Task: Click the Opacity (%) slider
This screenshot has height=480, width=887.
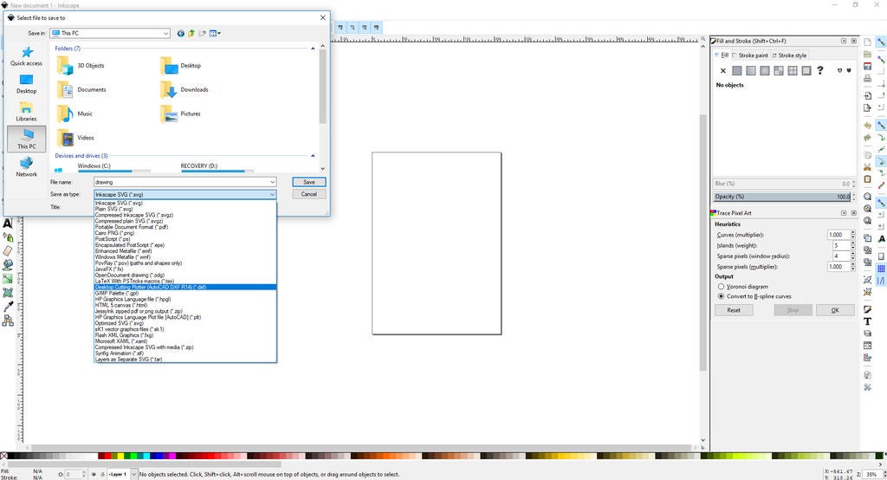Action: pos(782,197)
